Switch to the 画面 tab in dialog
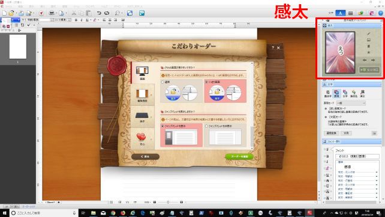Viewport: 385px width, 217px height. pyautogui.click(x=142, y=73)
